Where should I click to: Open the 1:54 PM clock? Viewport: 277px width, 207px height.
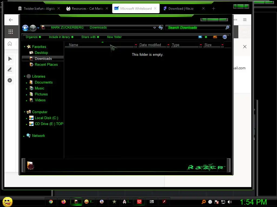pyautogui.click(x=253, y=202)
